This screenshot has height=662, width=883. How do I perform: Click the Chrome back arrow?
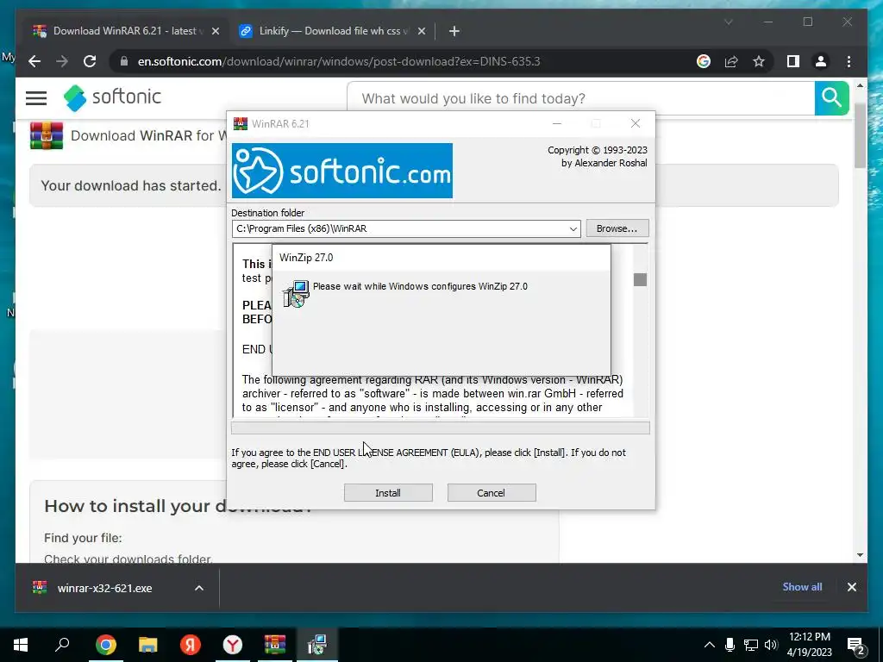click(34, 61)
